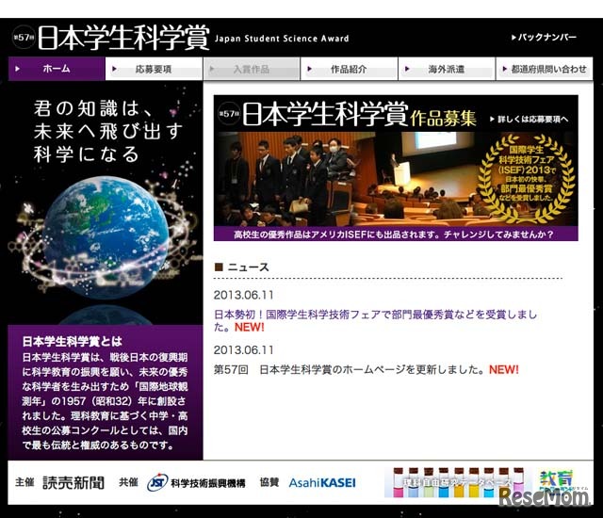Click the AsahiKASEI sponsor logo

tap(322, 482)
